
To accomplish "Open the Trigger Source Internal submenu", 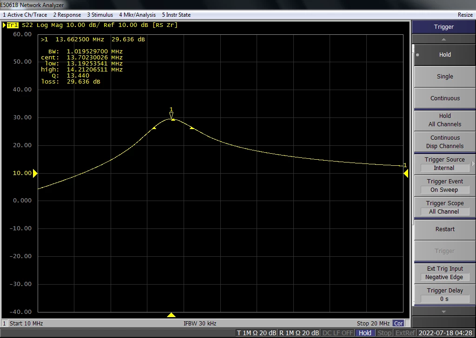I will [445, 164].
